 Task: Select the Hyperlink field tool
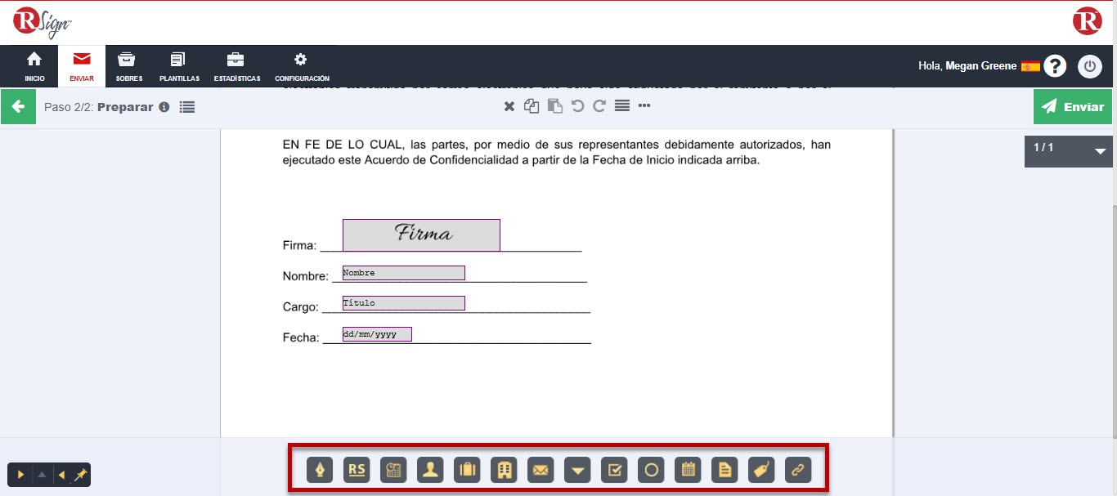point(797,470)
